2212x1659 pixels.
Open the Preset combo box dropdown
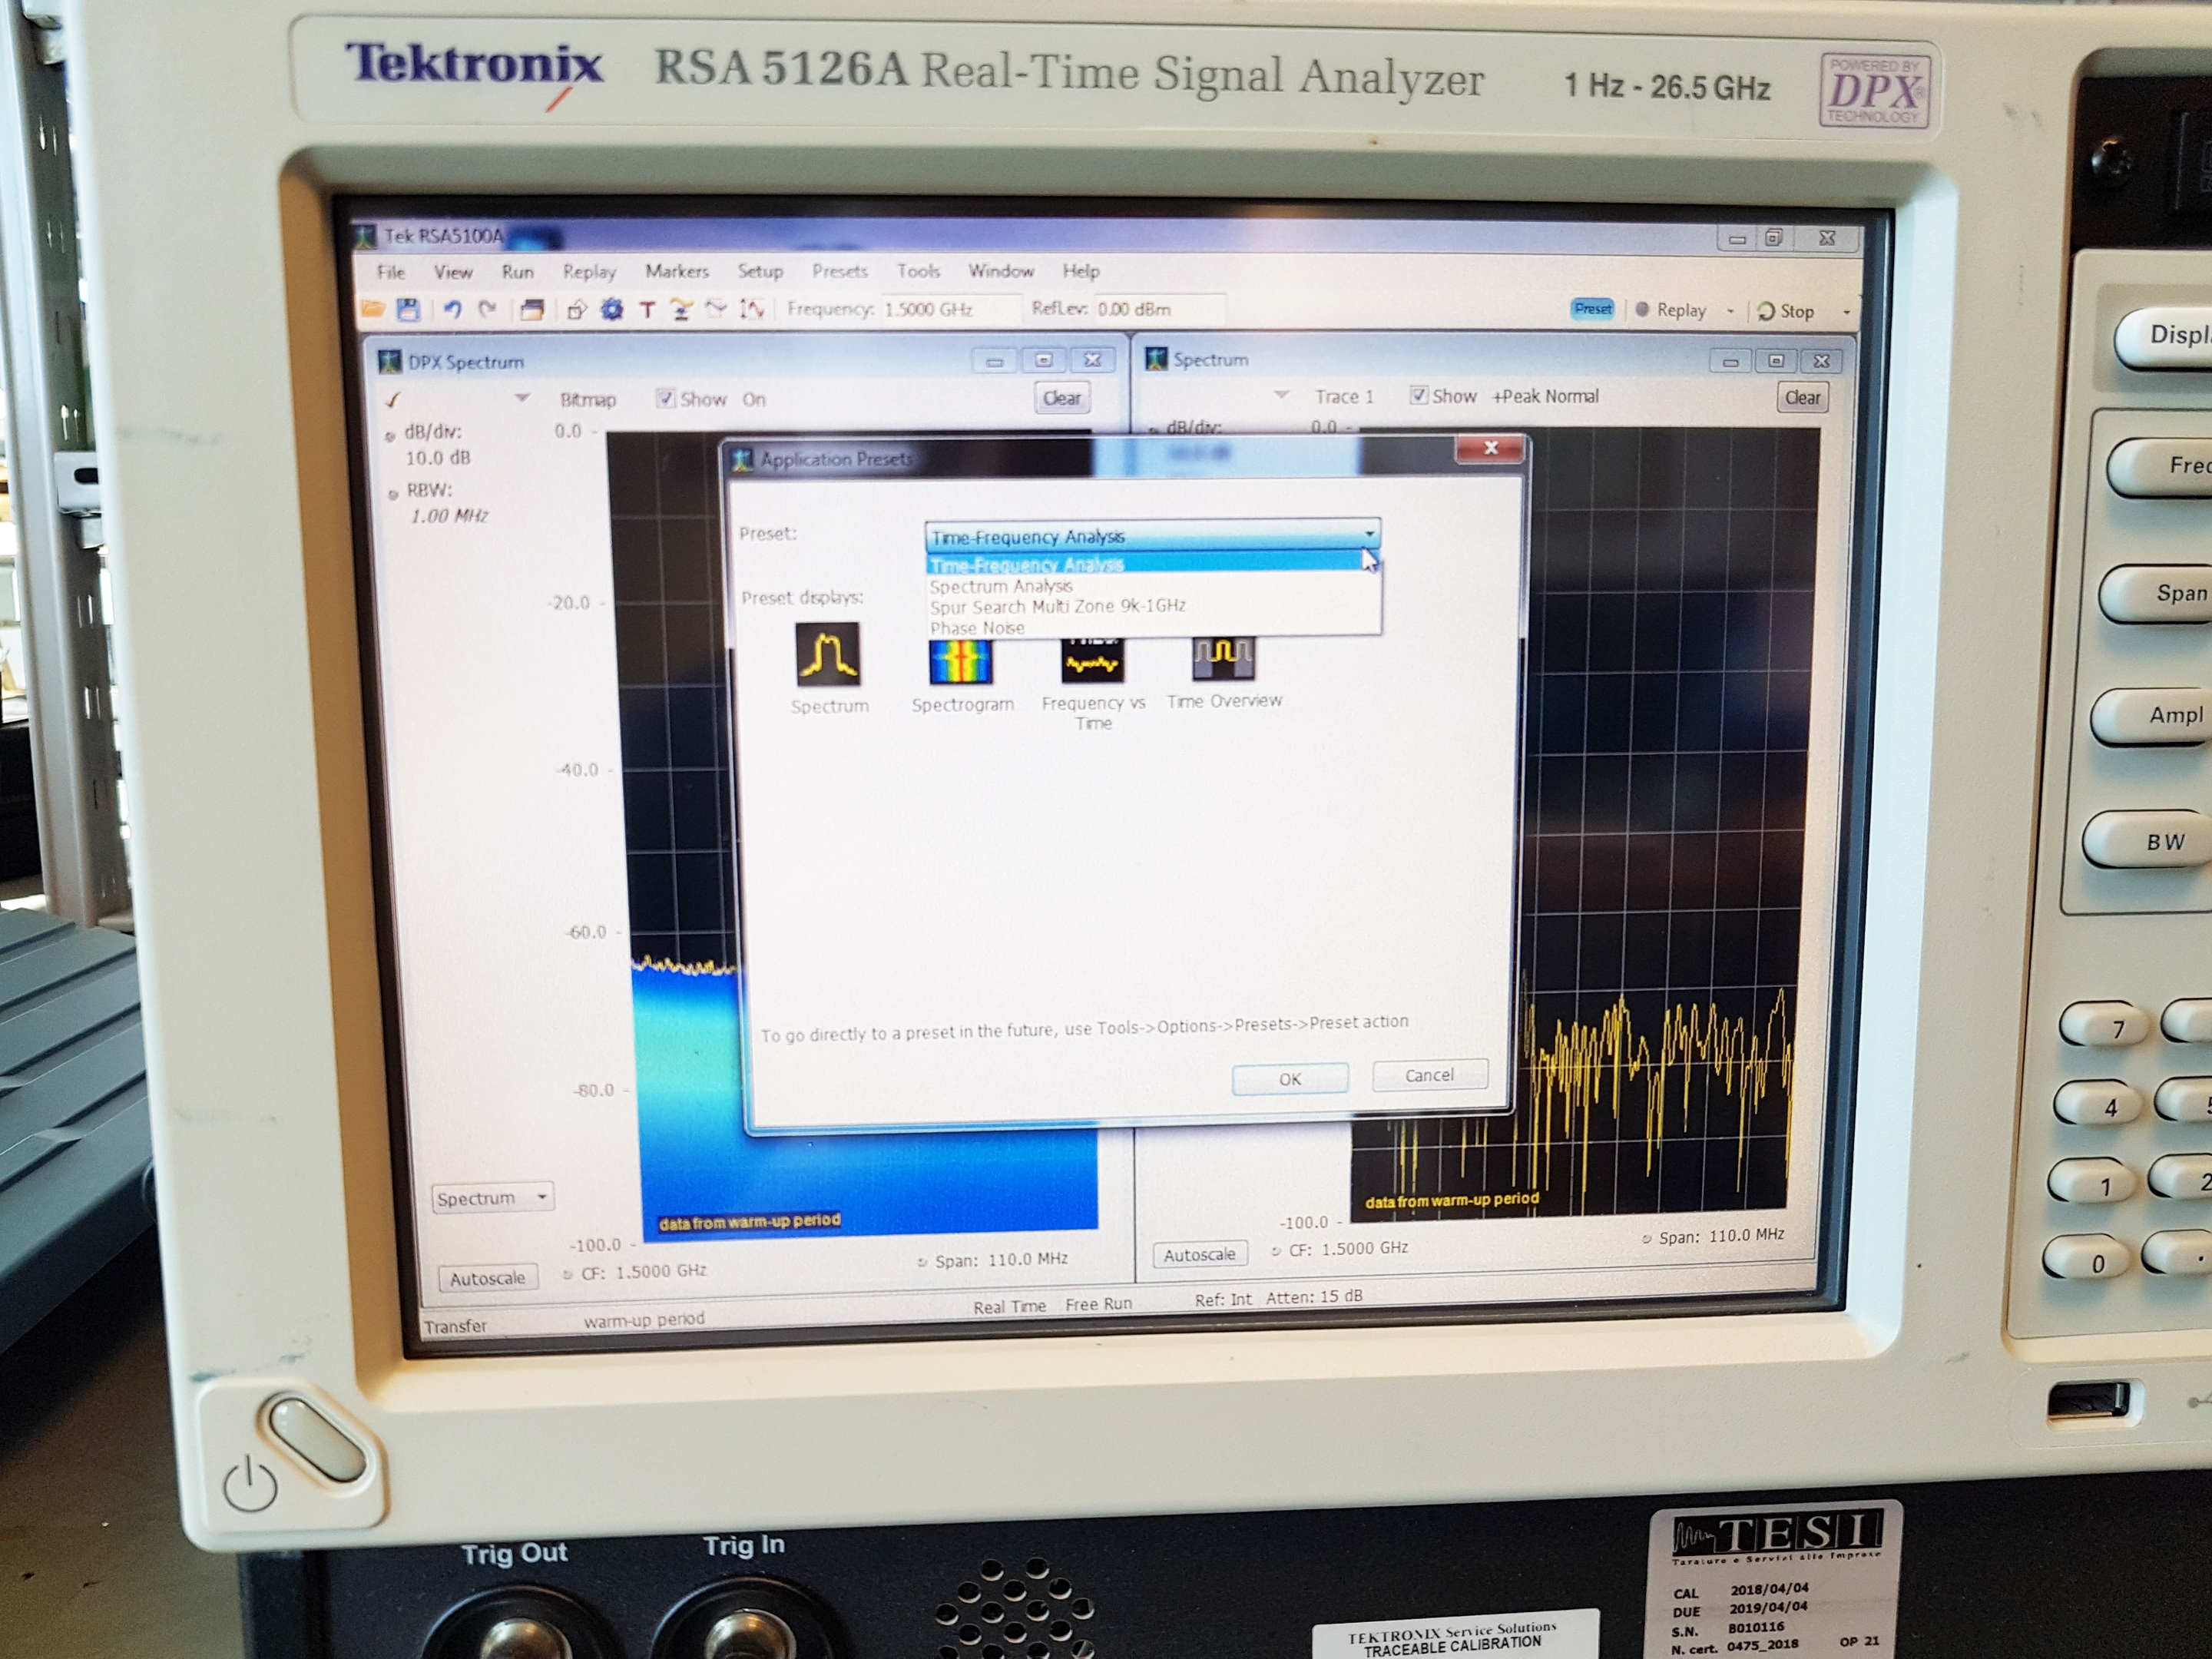coord(1152,536)
